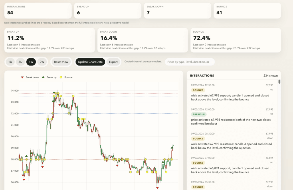Click Update Chart Data

point(90,62)
